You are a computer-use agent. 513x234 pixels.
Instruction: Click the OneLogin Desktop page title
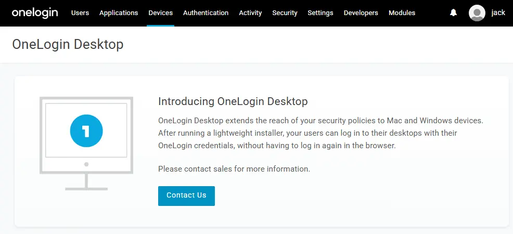(68, 44)
